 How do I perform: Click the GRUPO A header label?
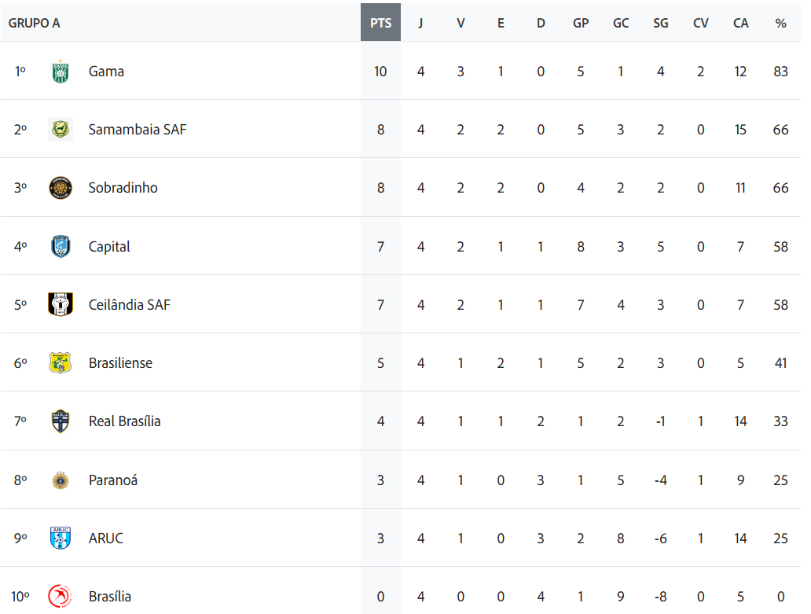click(x=35, y=24)
